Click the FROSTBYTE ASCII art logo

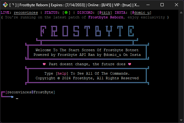pyautogui.click(x=87, y=31)
